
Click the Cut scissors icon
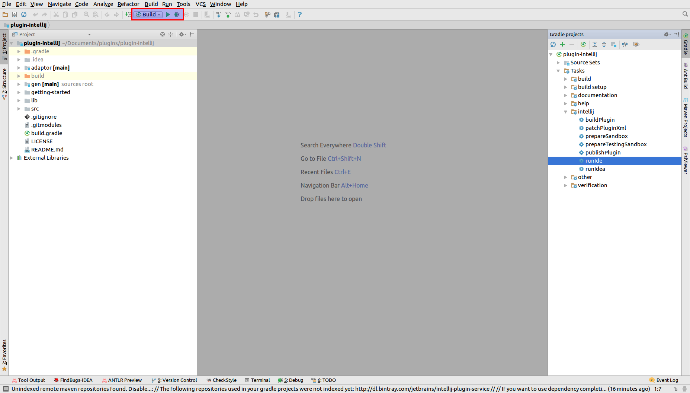point(56,15)
